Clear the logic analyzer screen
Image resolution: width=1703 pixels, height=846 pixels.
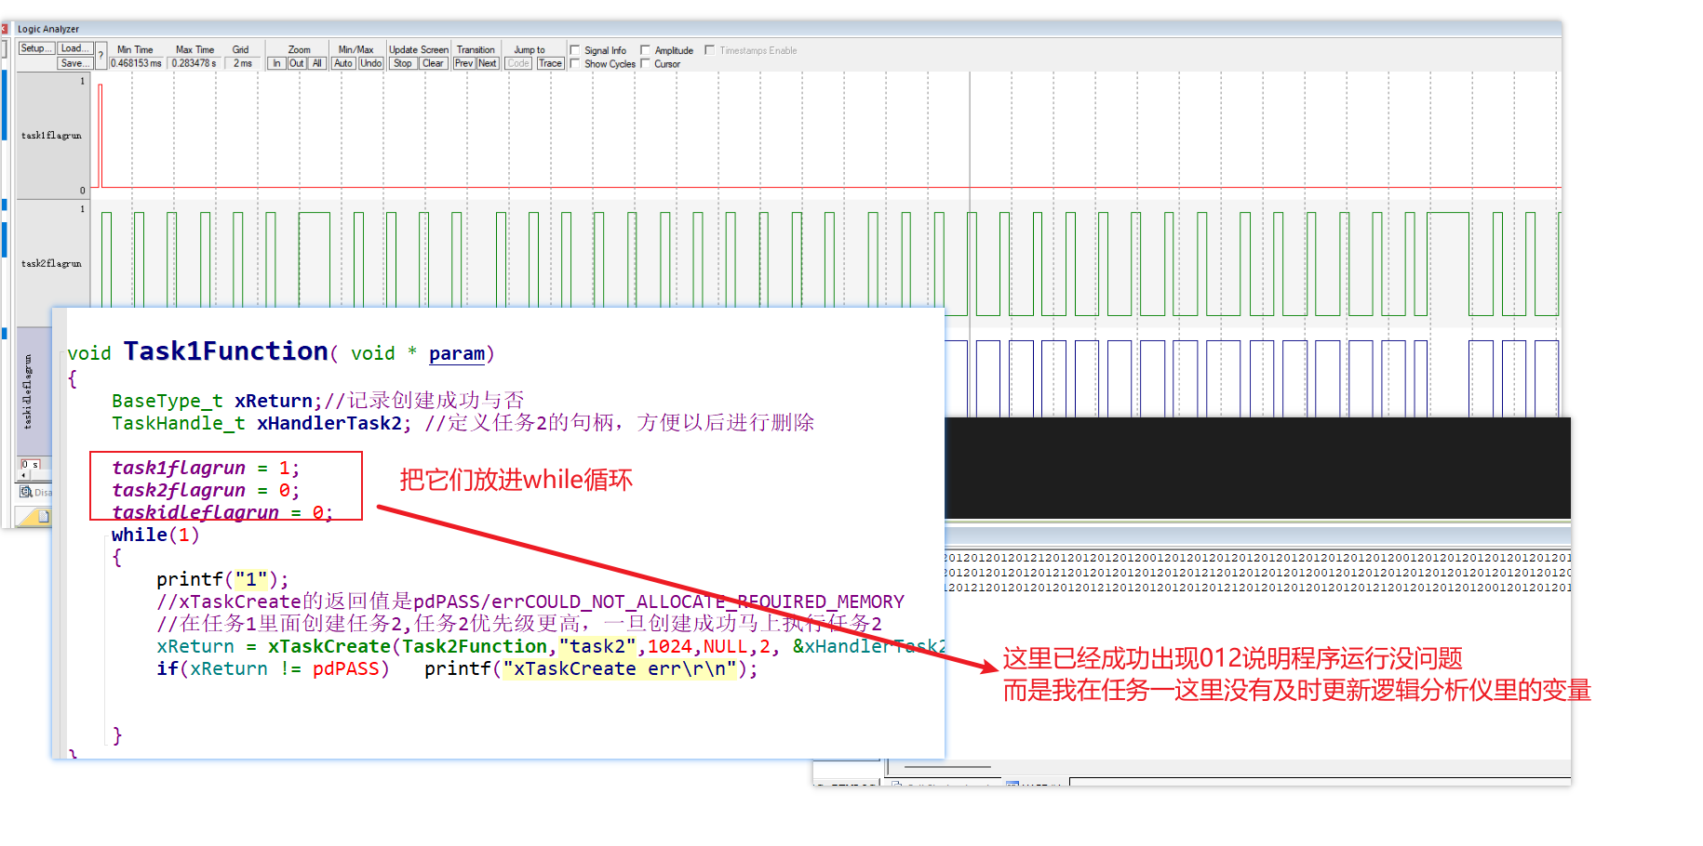433,63
